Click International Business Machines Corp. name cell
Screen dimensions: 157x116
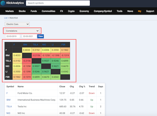[37, 100]
